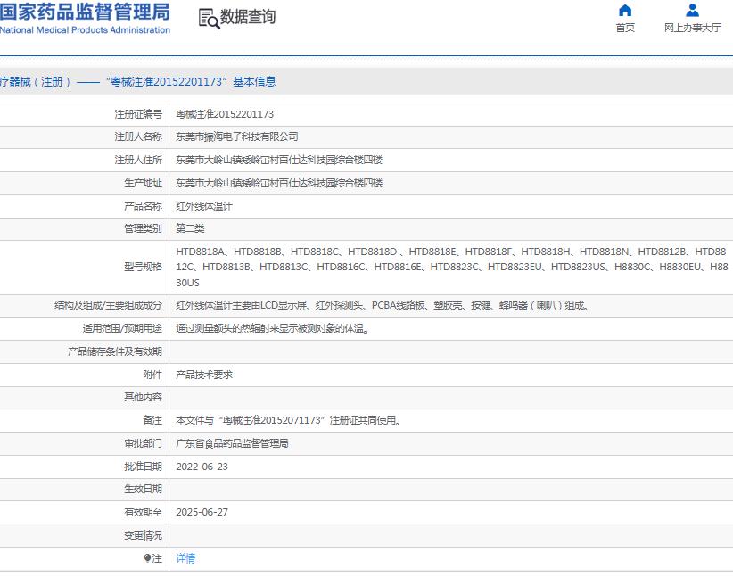Click the 结构及组成/主要组成成分 label
Image resolution: width=733 pixels, height=578 pixels.
click(x=108, y=305)
